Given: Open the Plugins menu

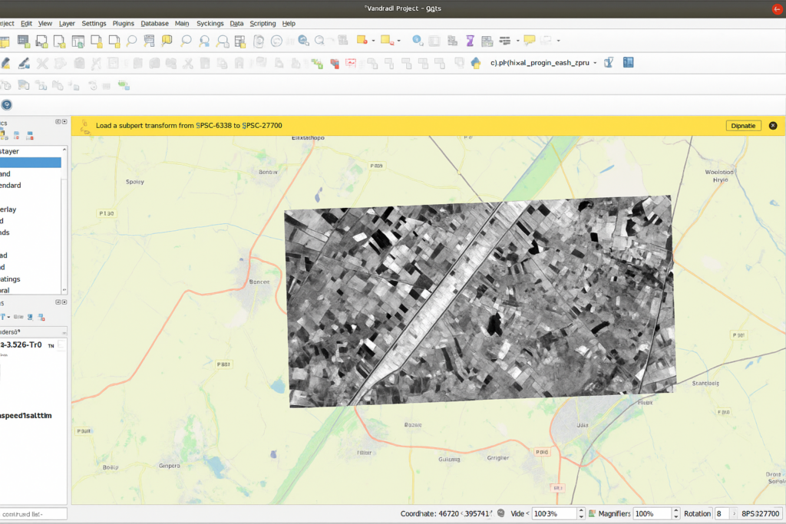Looking at the screenshot, I should point(124,24).
